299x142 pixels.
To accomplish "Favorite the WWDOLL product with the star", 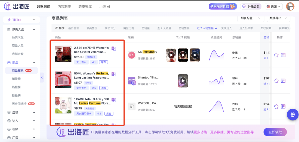I will (x=276, y=106).
